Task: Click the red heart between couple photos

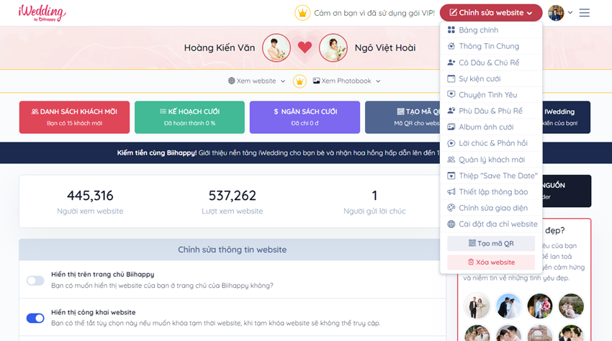Action: click(305, 47)
